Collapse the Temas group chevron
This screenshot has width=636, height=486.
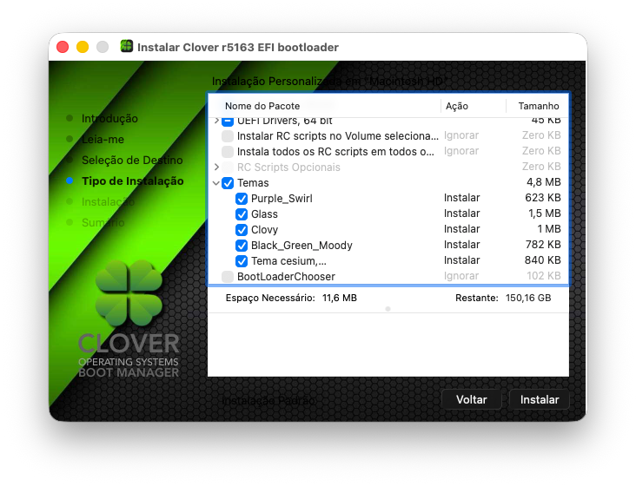pyautogui.click(x=216, y=183)
